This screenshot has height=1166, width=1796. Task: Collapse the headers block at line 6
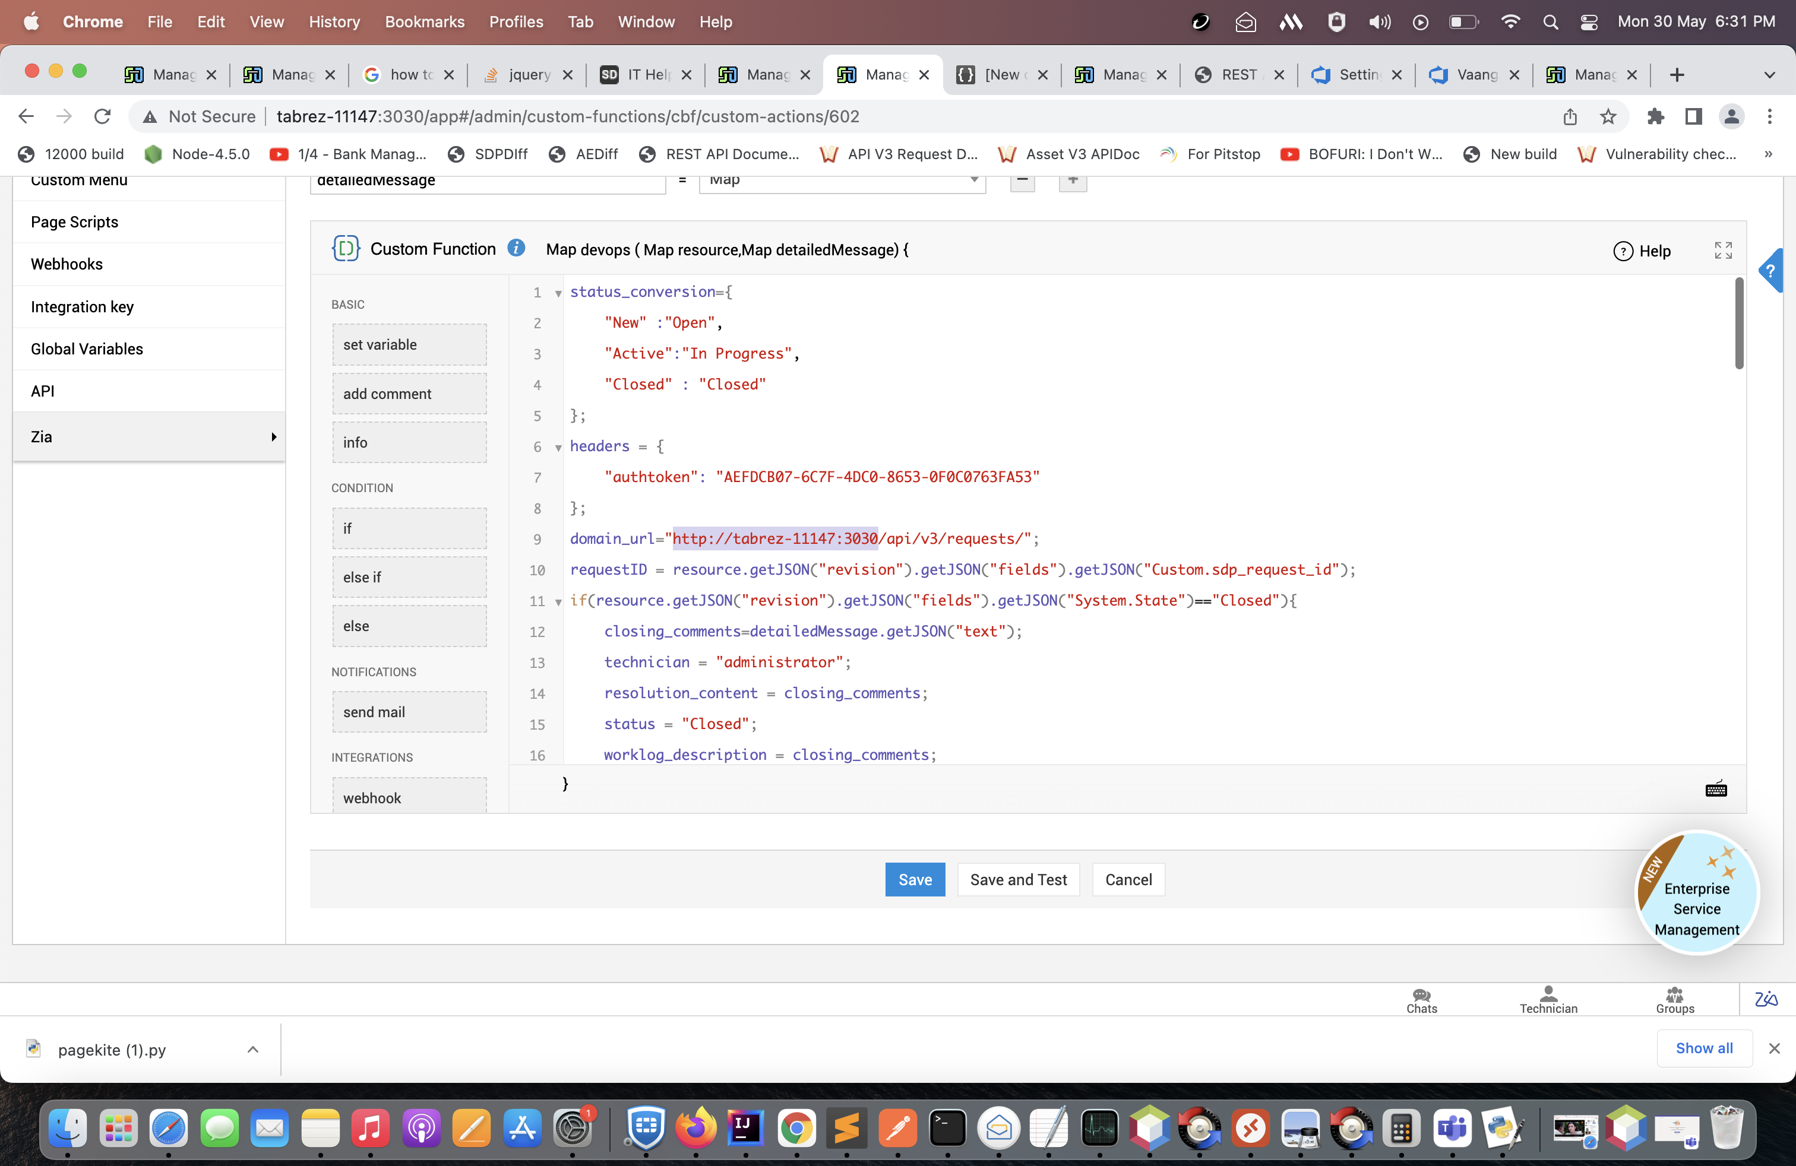tap(558, 448)
